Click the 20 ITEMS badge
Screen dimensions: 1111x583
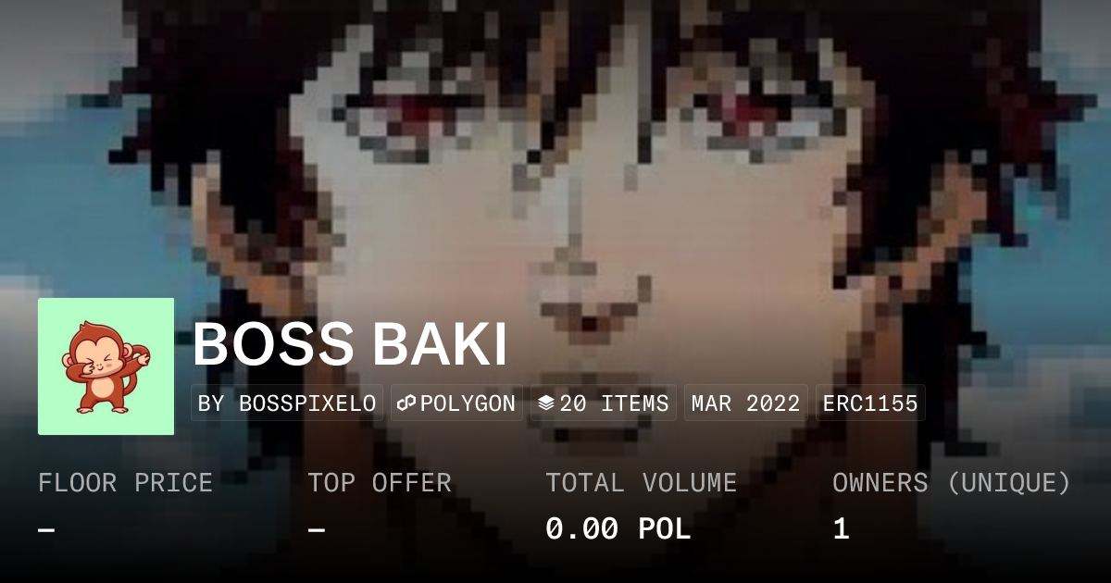[x=604, y=403]
